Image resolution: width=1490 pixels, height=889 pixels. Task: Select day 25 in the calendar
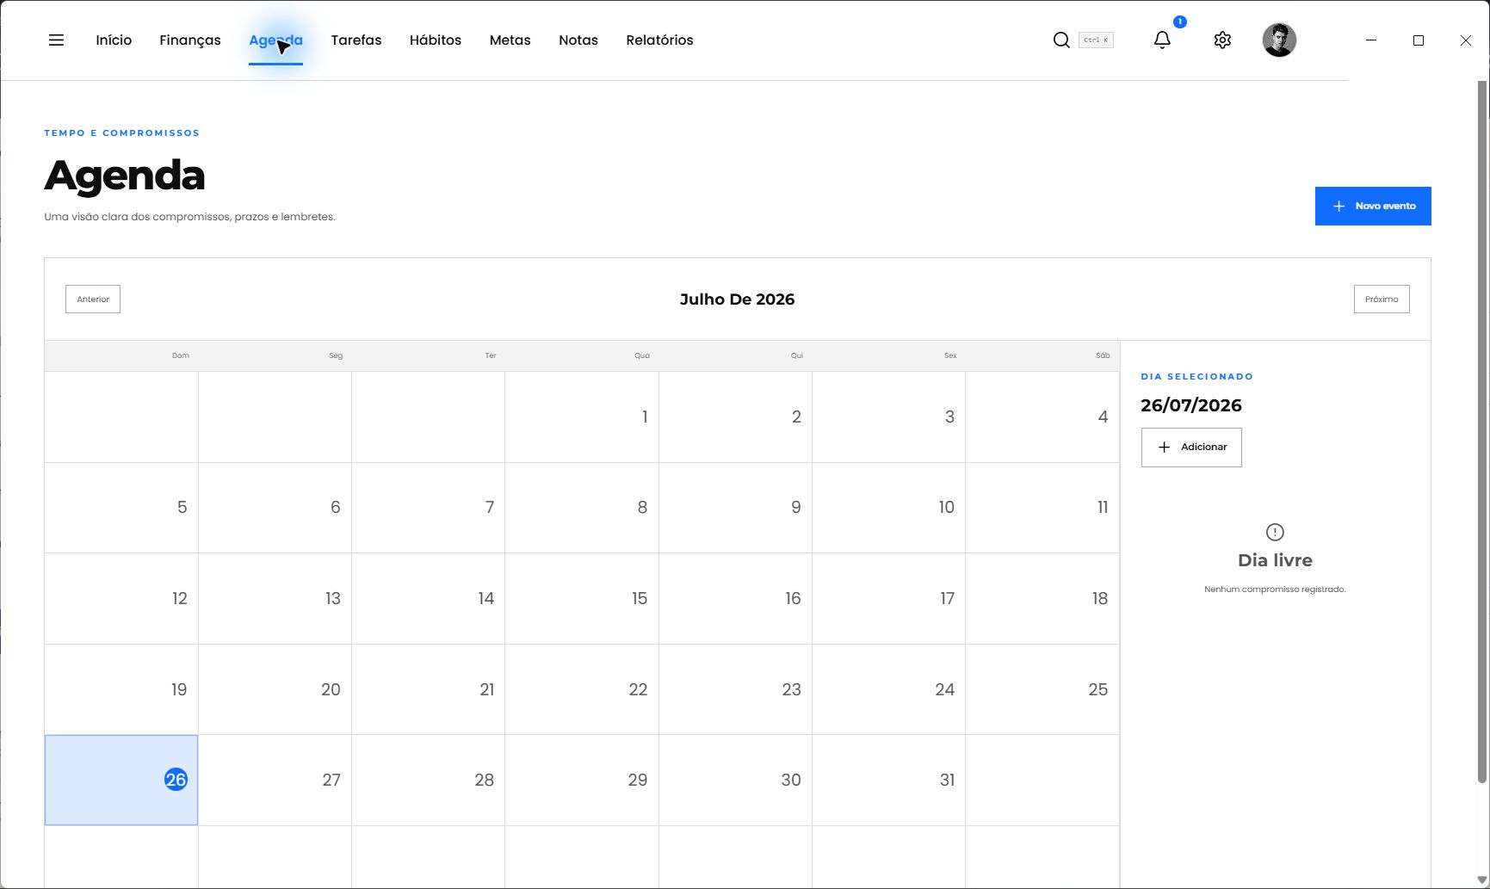(1042, 689)
